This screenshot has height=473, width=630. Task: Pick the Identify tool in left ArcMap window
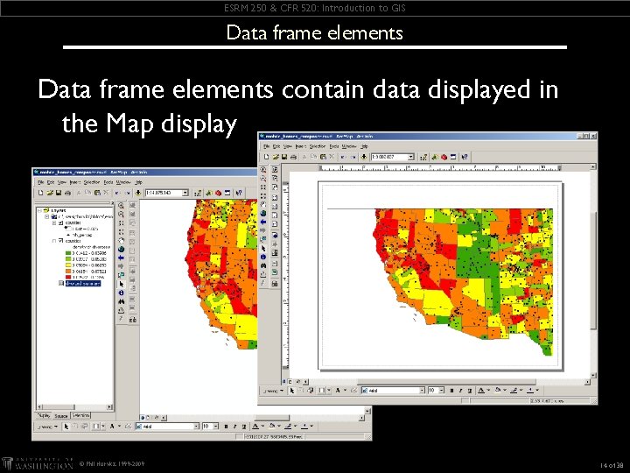tap(121, 293)
